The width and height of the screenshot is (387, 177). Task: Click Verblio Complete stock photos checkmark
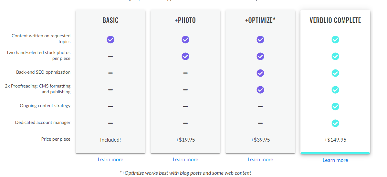point(335,56)
